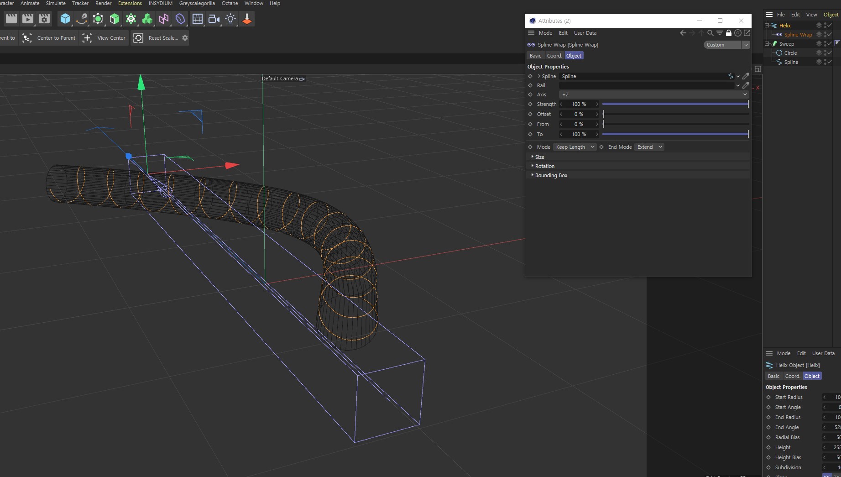
Task: Toggle Offset keyframe diamond
Action: point(530,114)
